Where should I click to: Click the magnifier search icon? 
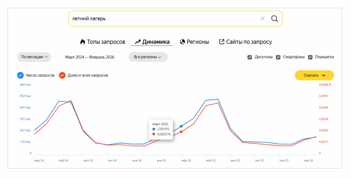point(274,19)
